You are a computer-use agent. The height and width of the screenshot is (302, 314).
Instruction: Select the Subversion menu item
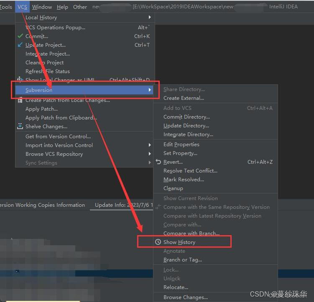click(x=84, y=90)
